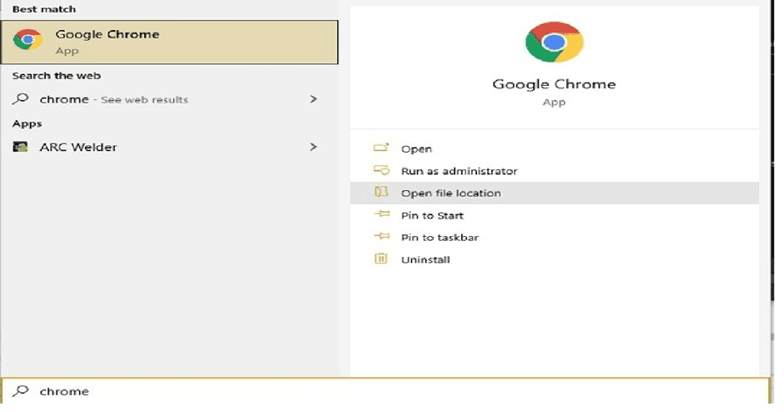Click the magnifier icon beside 'chrome - See web results'
This screenshot has width=784, height=412.
21,99
